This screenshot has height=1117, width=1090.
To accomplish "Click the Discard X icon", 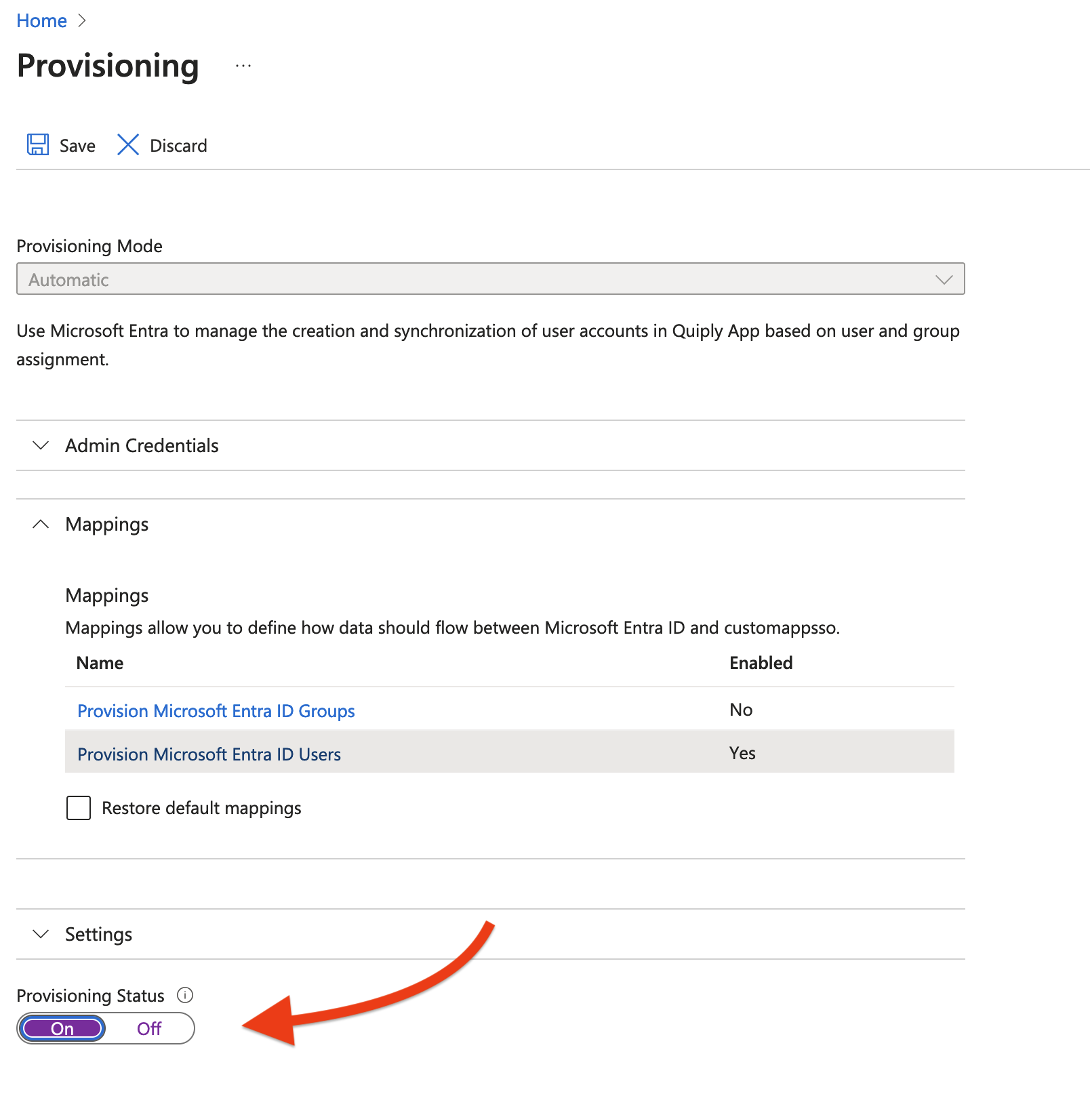I will point(128,144).
